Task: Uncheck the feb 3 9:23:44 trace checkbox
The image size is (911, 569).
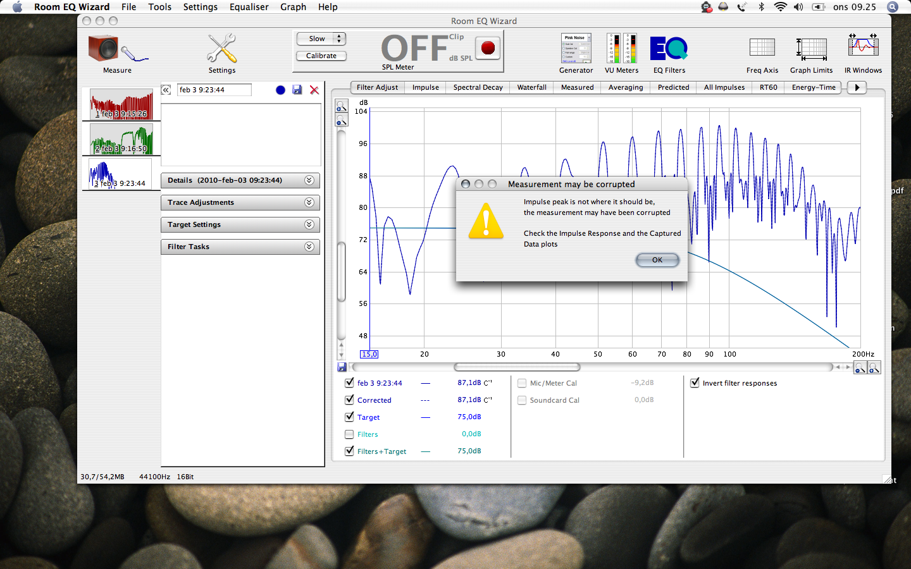Action: 349,382
